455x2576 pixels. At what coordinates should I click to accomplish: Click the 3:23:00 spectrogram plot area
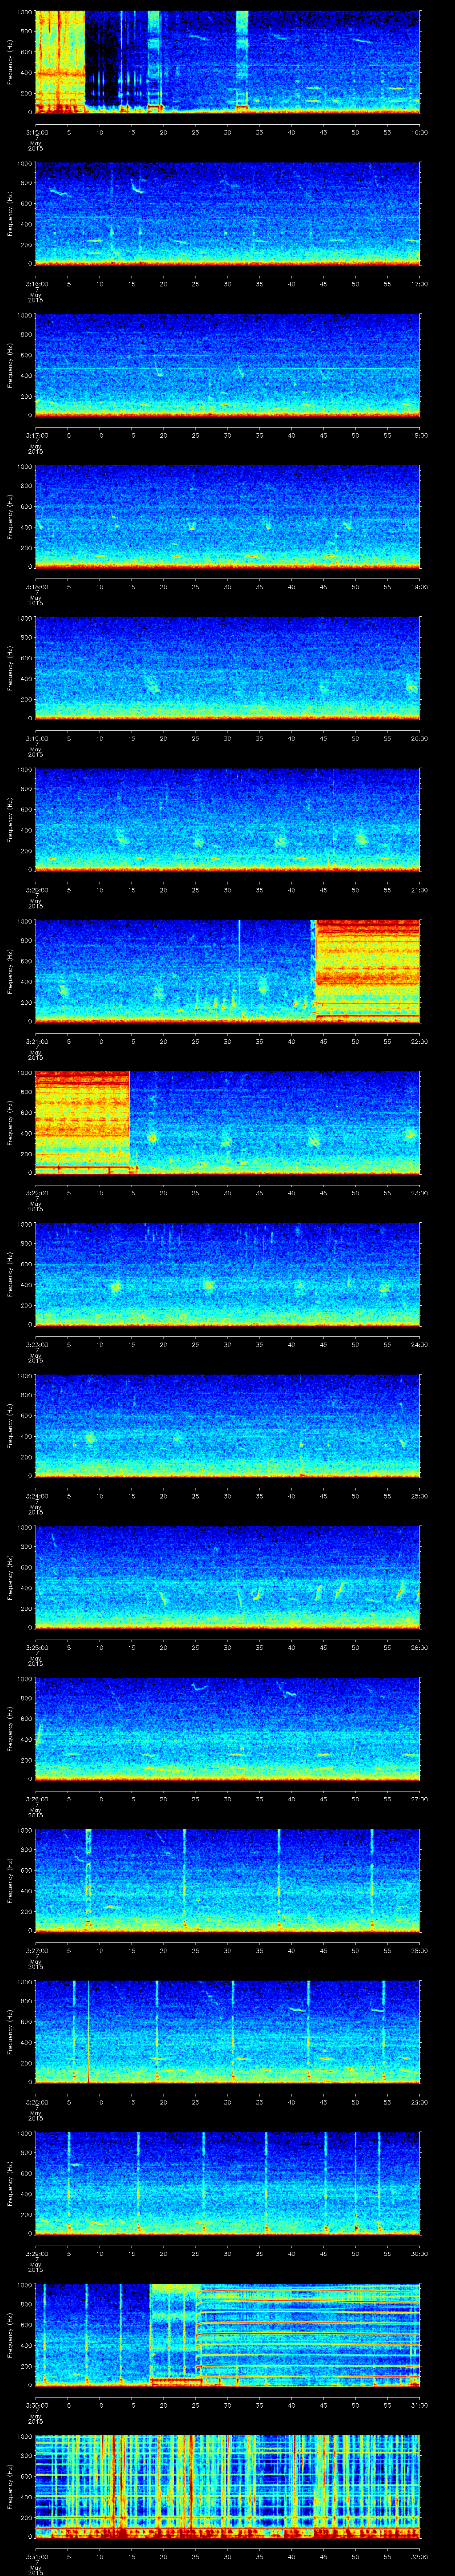coord(227,1273)
